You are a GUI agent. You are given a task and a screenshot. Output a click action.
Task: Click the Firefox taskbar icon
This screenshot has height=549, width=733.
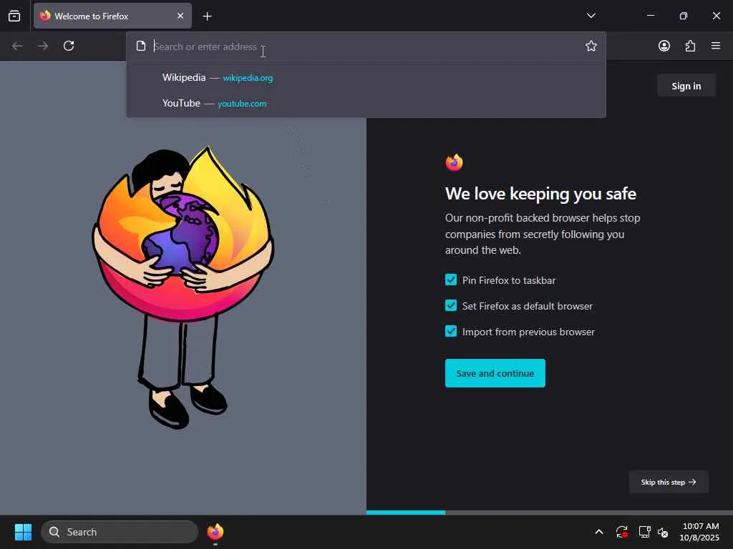(x=215, y=532)
